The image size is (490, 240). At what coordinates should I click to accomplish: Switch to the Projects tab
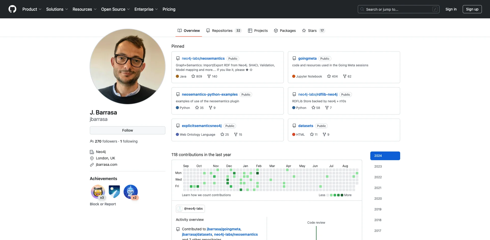(258, 31)
